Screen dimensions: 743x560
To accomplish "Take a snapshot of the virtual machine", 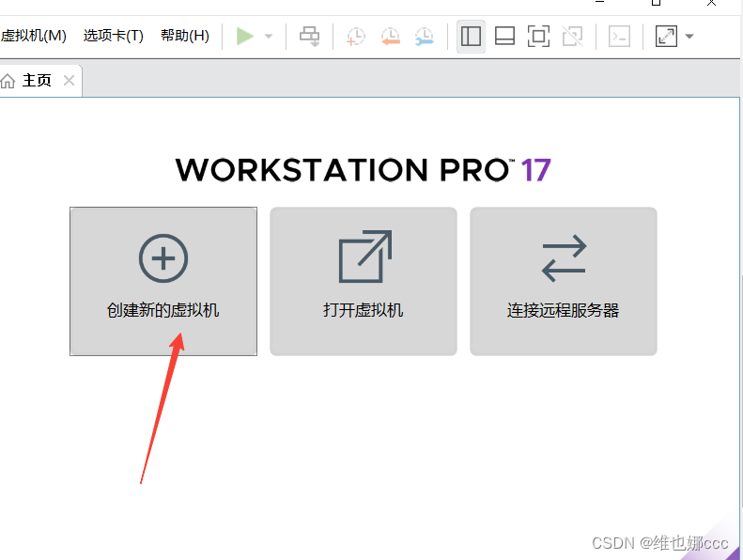I will 355,37.
